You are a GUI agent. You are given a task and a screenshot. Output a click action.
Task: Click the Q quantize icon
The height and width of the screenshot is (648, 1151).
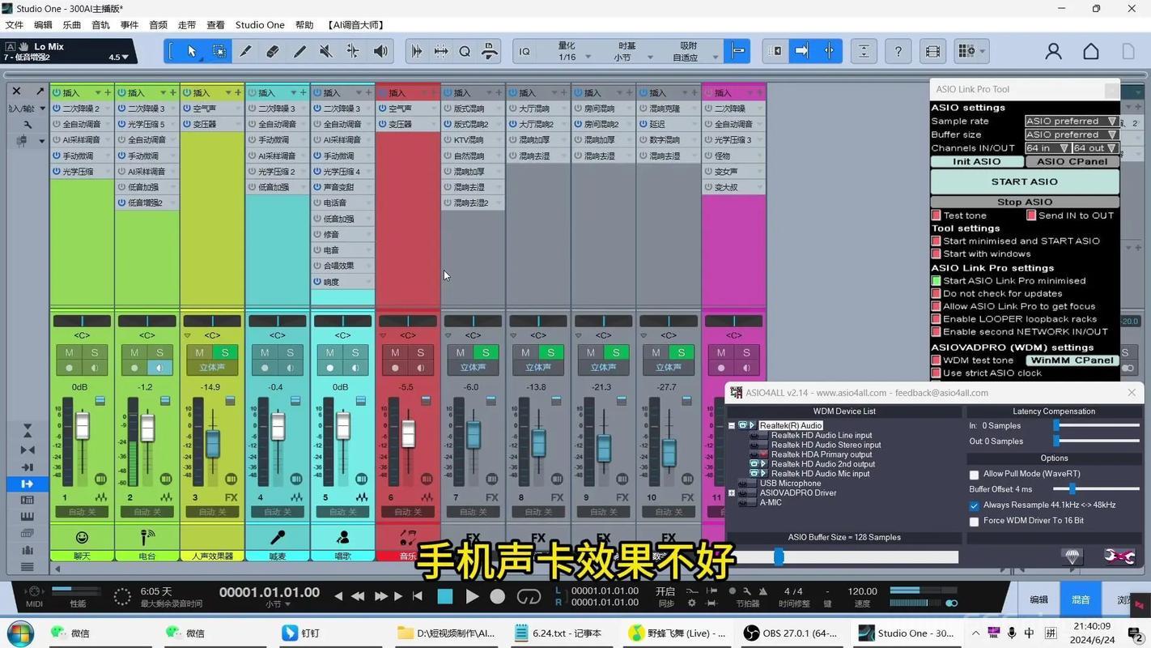465,51
